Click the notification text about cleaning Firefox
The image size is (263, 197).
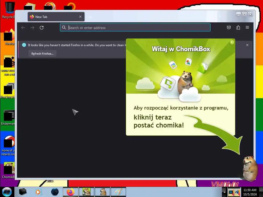tap(77, 45)
